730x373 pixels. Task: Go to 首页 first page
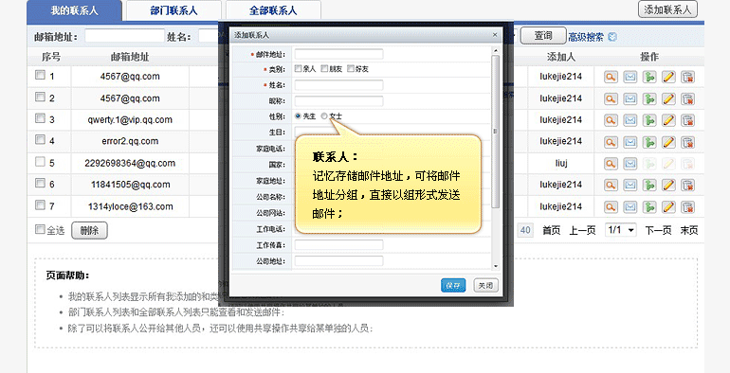(x=551, y=230)
